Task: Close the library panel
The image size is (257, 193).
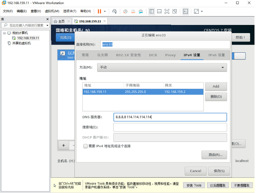Action: (x=48, y=19)
